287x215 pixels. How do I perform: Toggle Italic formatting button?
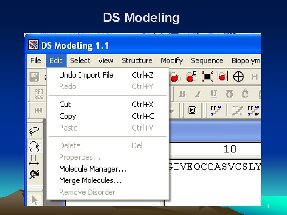(198, 94)
